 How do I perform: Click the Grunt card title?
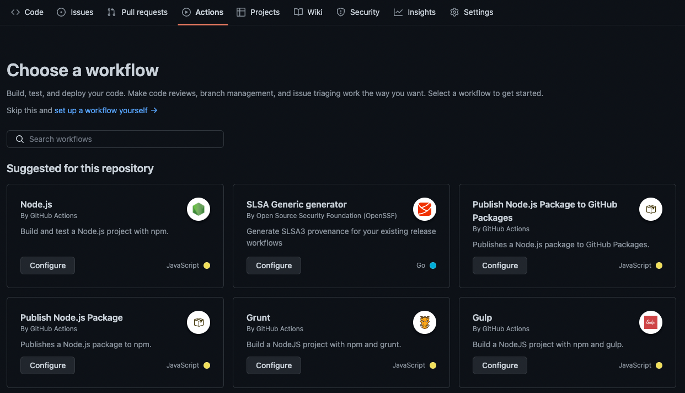pos(258,317)
